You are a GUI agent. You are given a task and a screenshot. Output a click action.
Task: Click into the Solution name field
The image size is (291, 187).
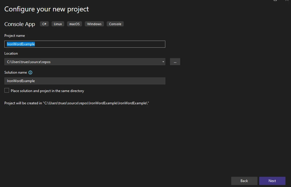[x=85, y=81]
